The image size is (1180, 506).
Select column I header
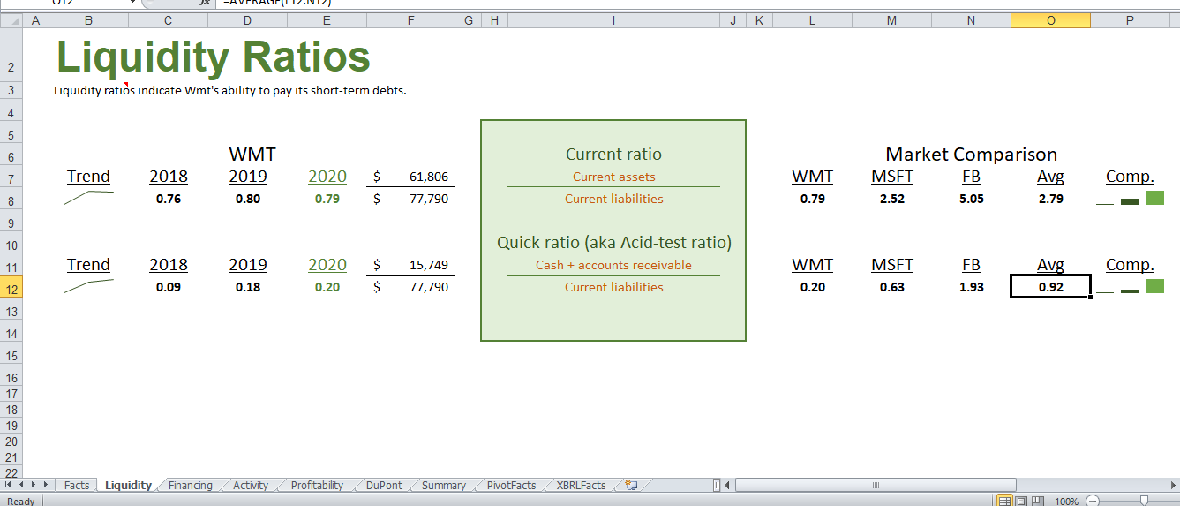(x=613, y=19)
